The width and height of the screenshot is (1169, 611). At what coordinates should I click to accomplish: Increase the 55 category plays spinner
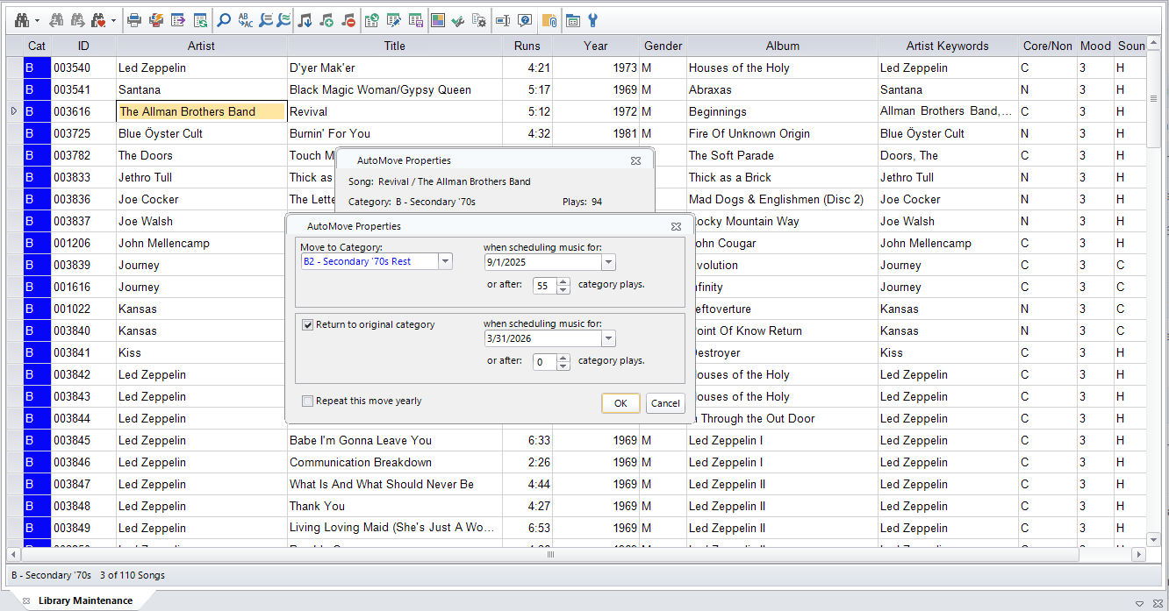tap(563, 281)
